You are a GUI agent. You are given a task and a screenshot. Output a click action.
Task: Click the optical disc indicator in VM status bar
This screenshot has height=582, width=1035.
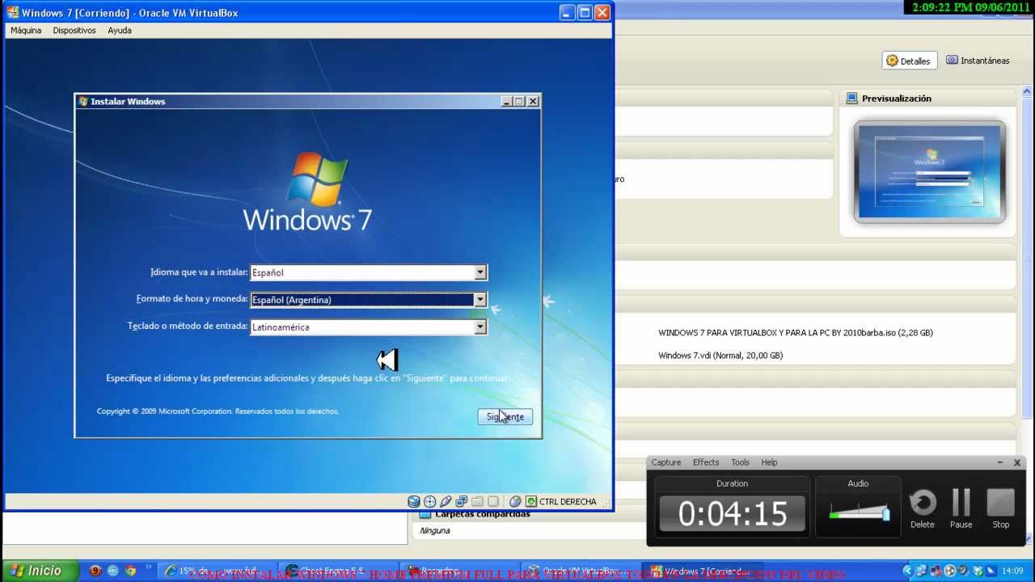pos(429,501)
